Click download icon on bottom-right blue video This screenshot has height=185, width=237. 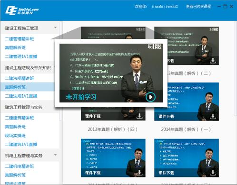213,173
